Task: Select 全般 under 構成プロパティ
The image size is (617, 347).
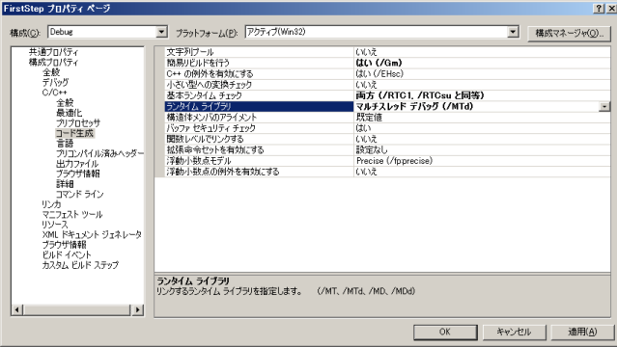Action: 51,72
